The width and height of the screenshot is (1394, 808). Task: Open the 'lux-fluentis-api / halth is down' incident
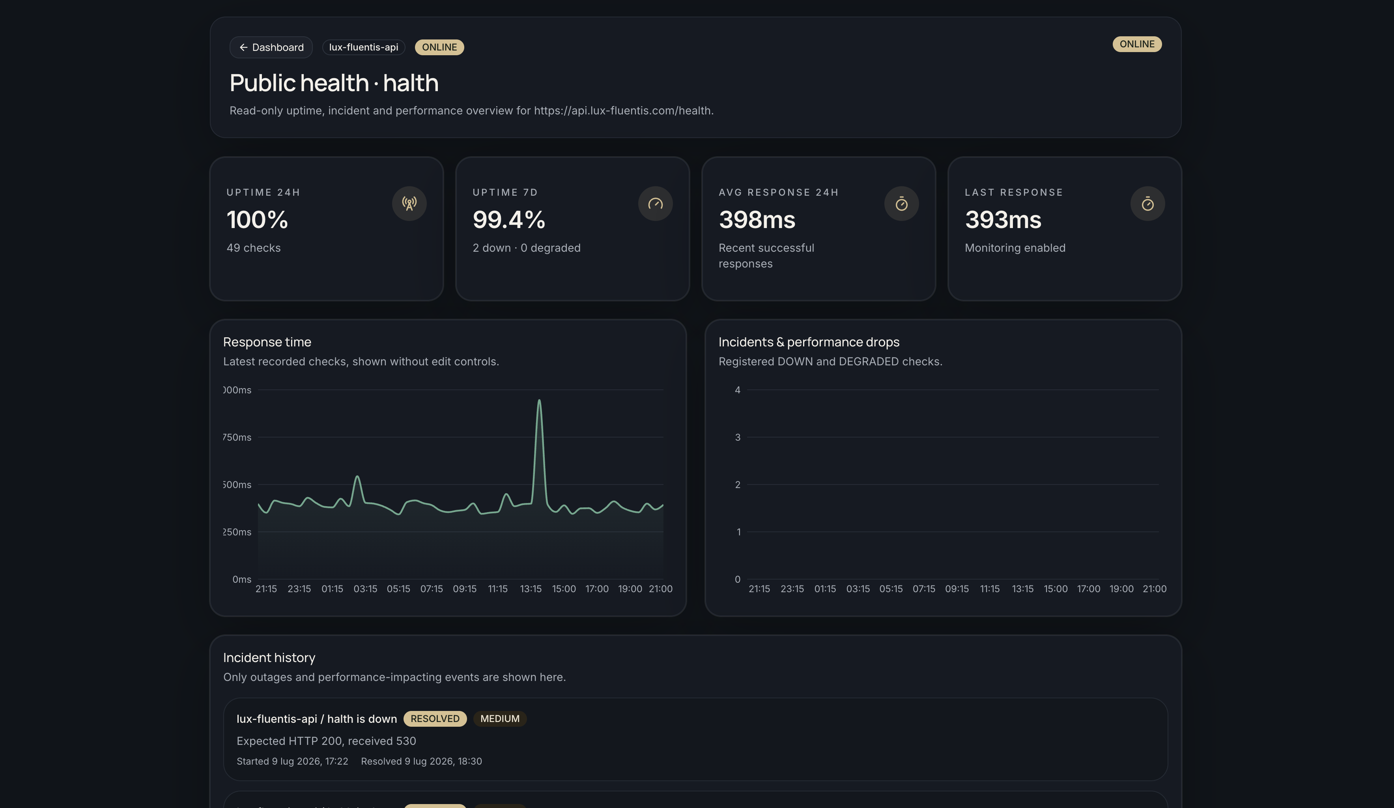pyautogui.click(x=695, y=739)
